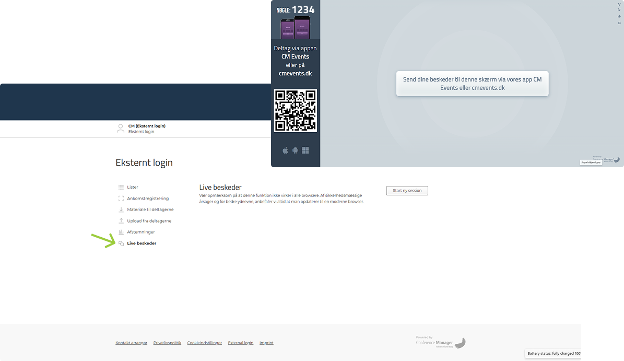This screenshot has height=361, width=624.
Task: Click the 'Send dine beskeder' message box
Action: click(x=473, y=84)
